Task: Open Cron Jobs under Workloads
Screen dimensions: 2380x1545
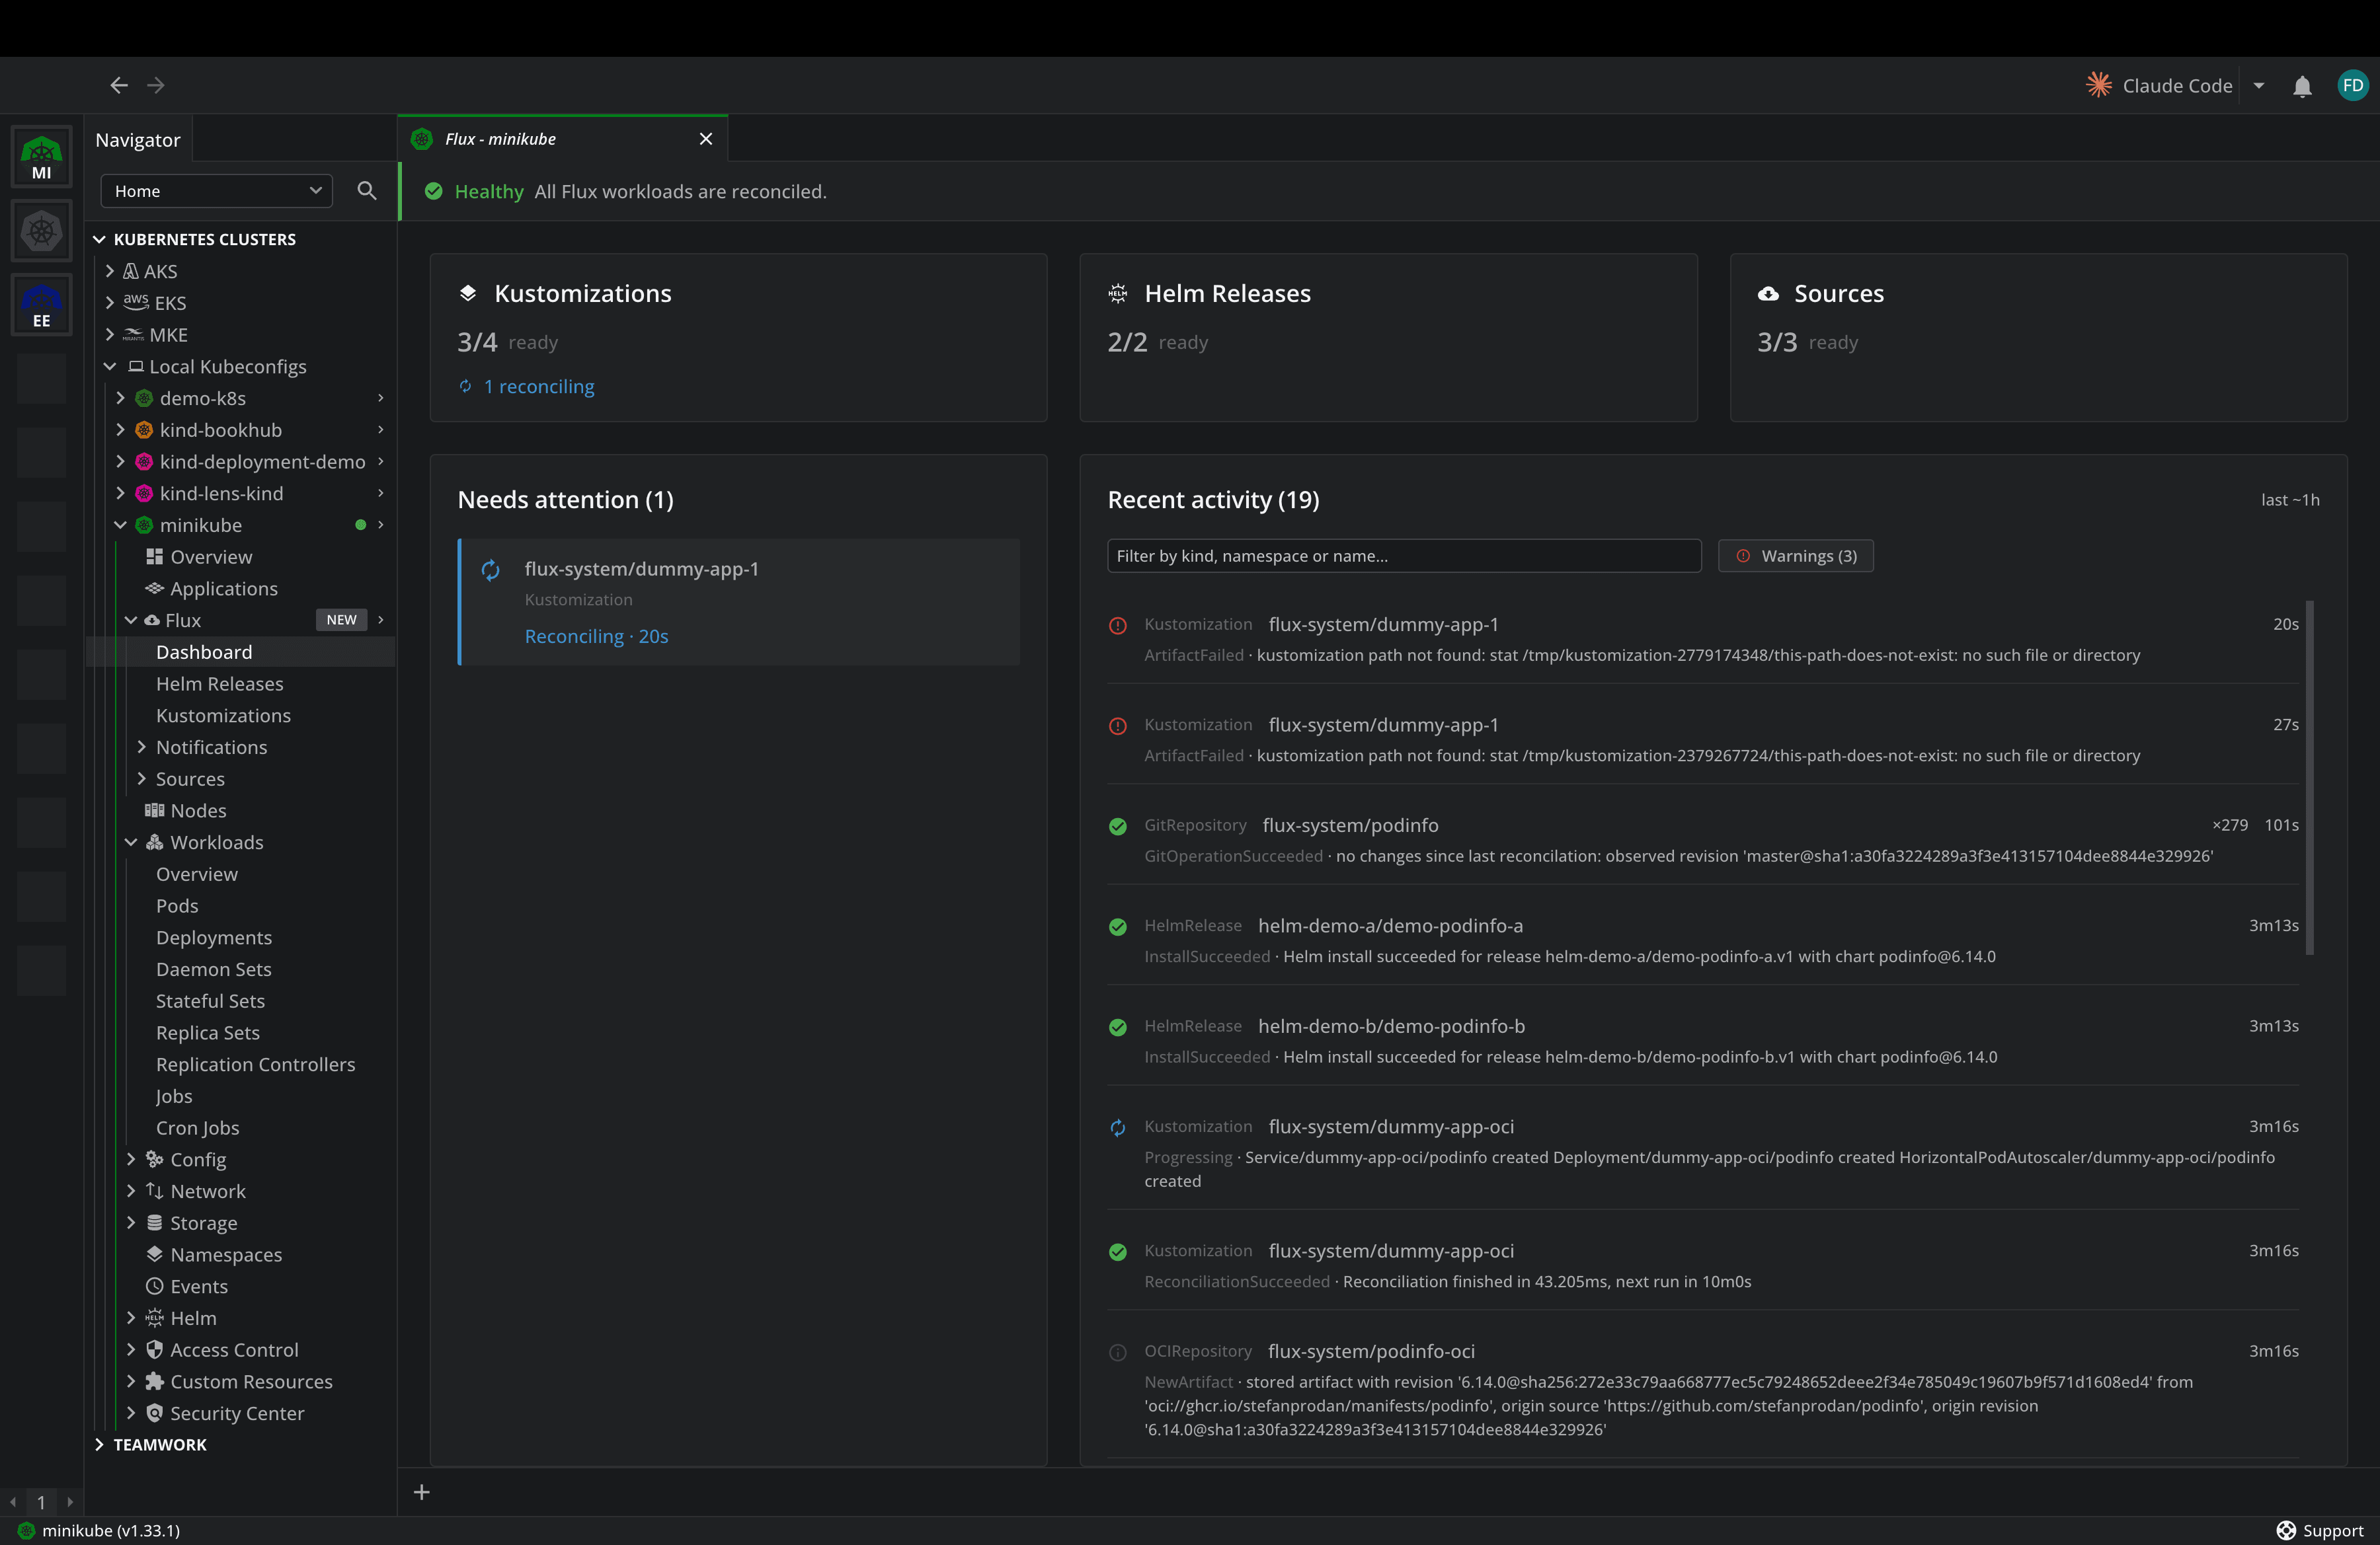Action: pyautogui.click(x=198, y=1127)
